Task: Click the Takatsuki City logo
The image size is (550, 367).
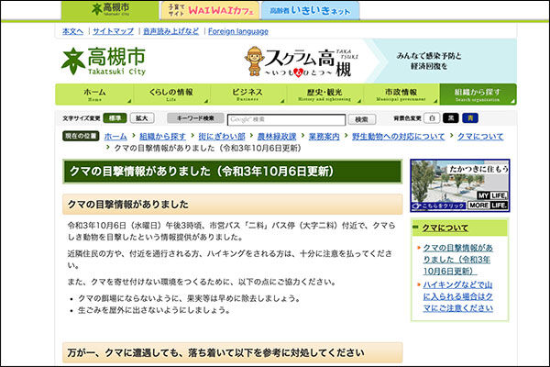Action: point(104,61)
